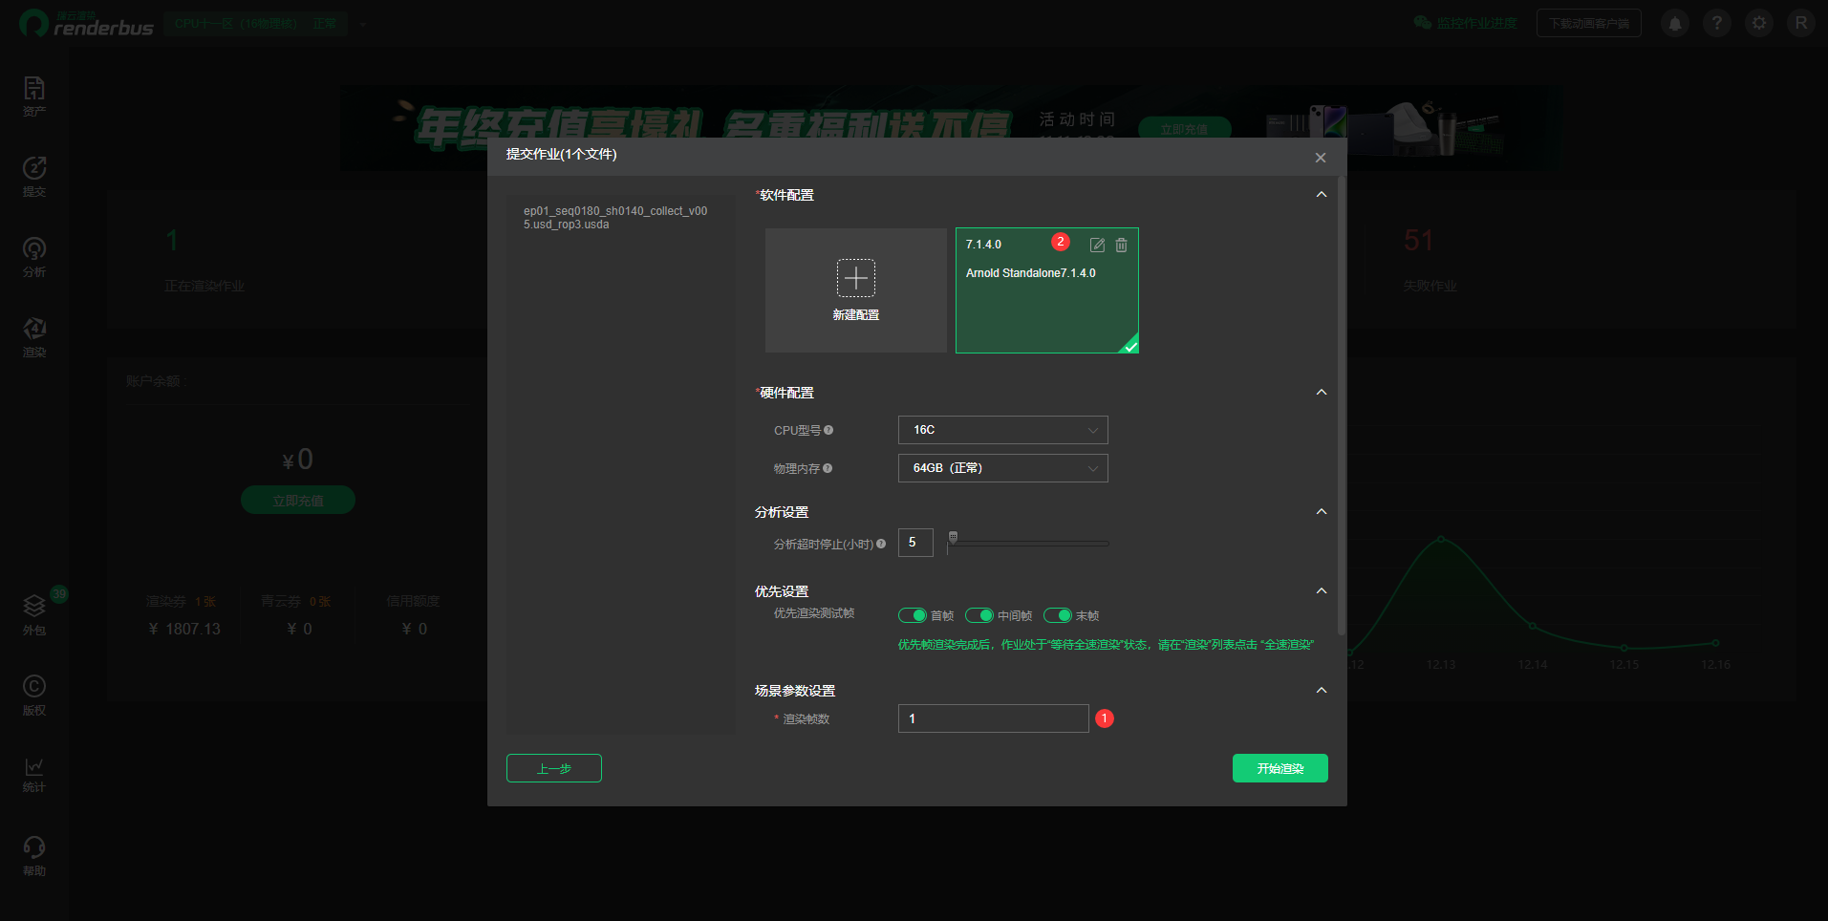Show the CPU型号 help tooltip icon

(x=828, y=430)
